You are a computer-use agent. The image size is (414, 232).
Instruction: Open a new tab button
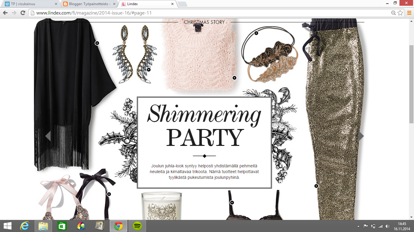[x=182, y=4]
